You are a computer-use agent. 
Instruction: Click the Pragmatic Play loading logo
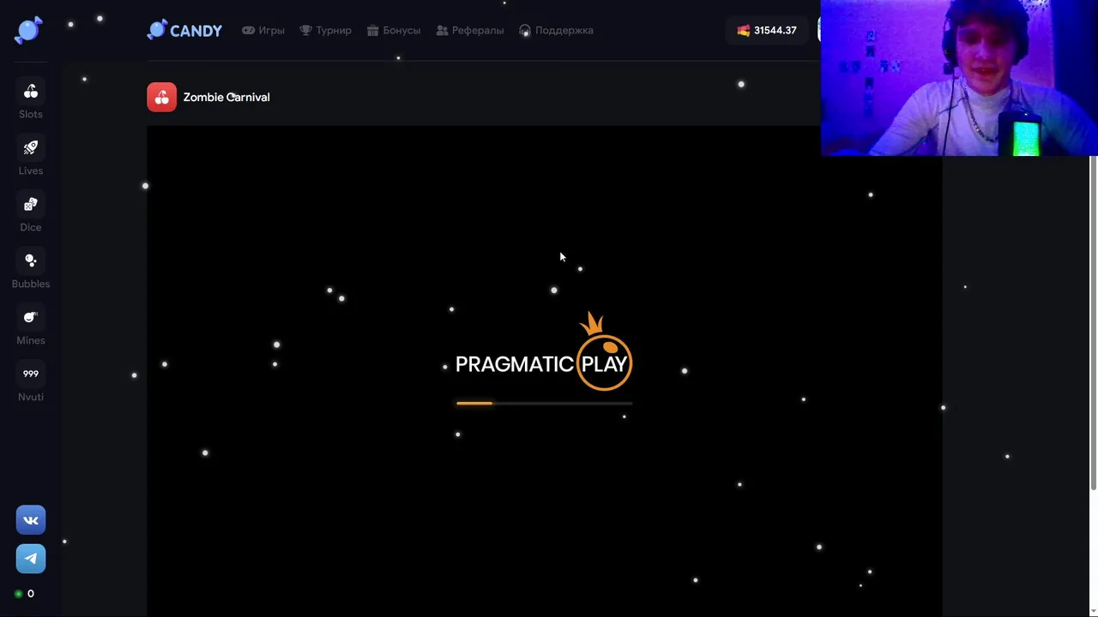(x=544, y=353)
